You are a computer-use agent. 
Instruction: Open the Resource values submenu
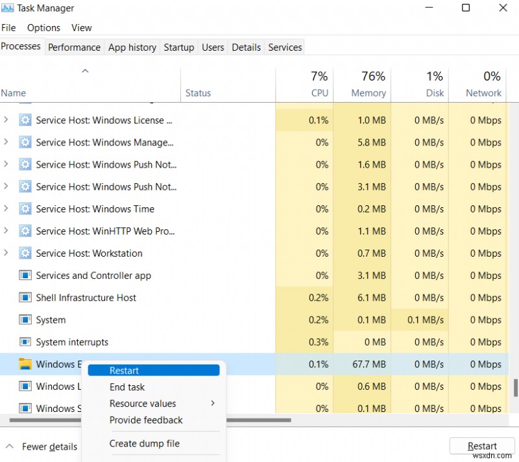point(143,404)
